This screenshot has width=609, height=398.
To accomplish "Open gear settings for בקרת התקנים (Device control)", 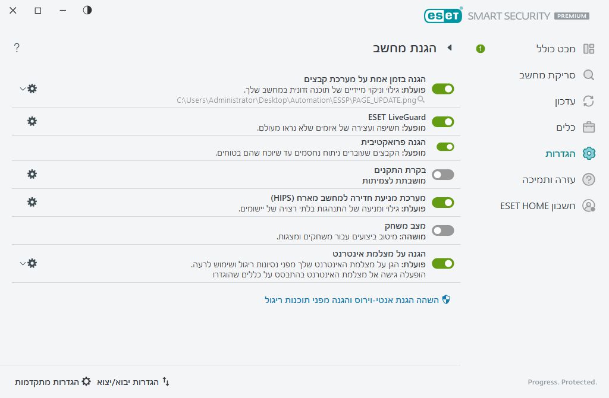I will coord(32,174).
